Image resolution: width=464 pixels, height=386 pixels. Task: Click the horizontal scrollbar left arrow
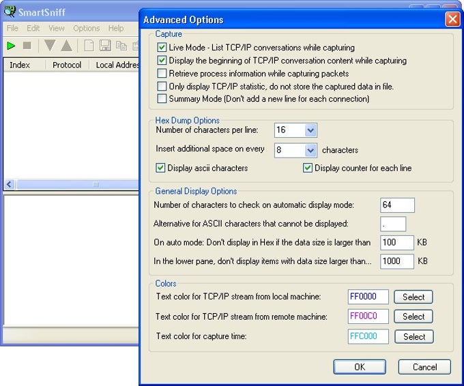[10, 185]
